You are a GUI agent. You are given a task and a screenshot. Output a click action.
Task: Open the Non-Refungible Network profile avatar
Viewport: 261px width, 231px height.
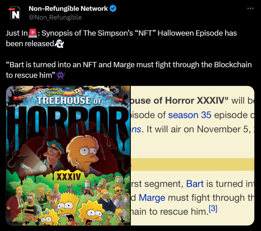tap(14, 13)
